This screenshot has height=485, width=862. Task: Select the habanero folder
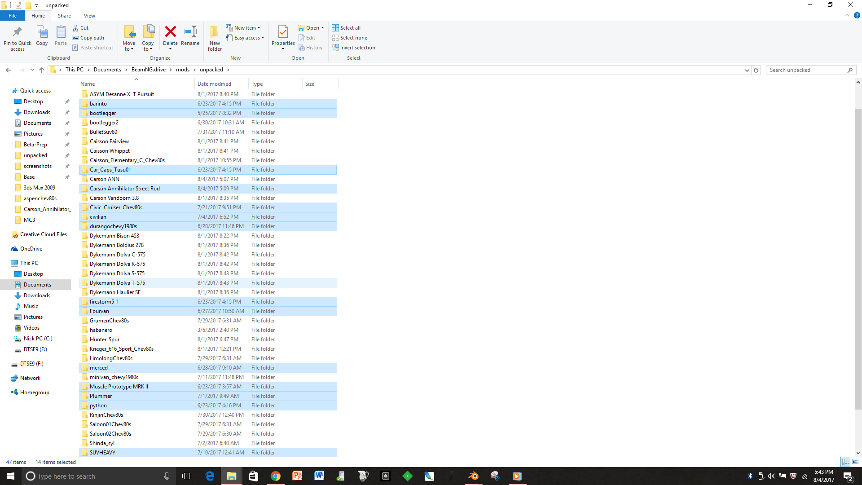[208, 330]
